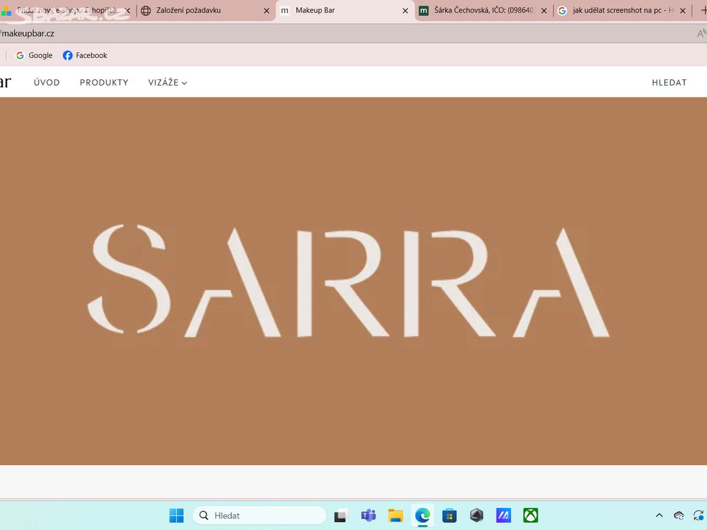Image resolution: width=707 pixels, height=530 pixels.
Task: Show hidden system tray icons
Action: (x=659, y=515)
